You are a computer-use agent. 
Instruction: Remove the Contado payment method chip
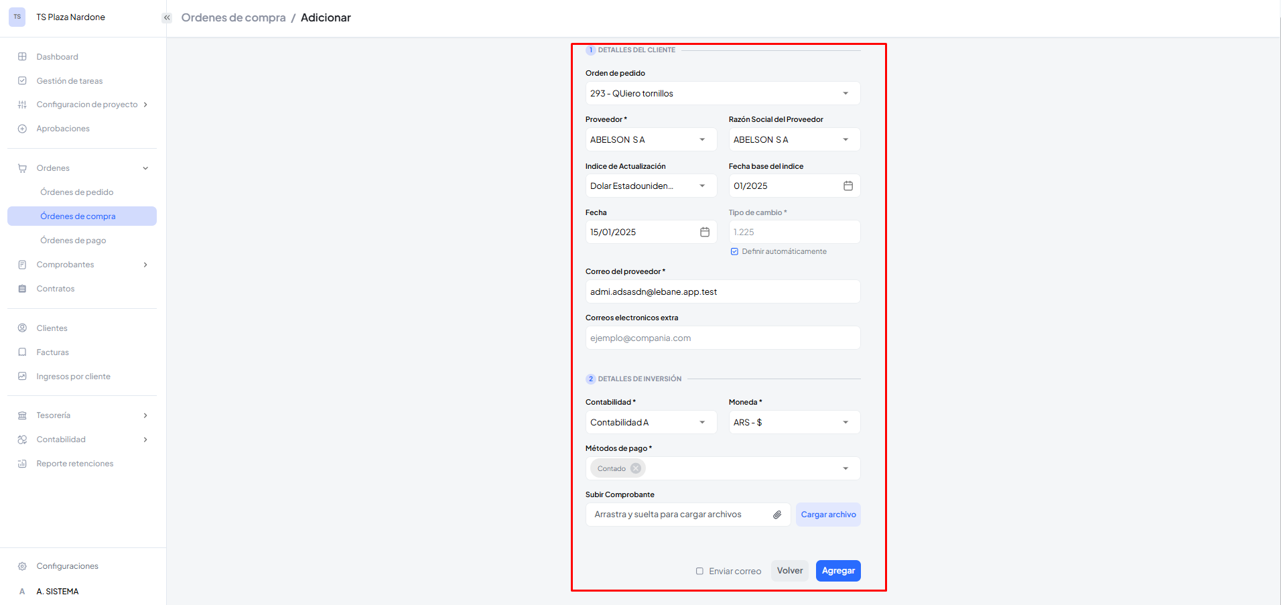(636, 468)
